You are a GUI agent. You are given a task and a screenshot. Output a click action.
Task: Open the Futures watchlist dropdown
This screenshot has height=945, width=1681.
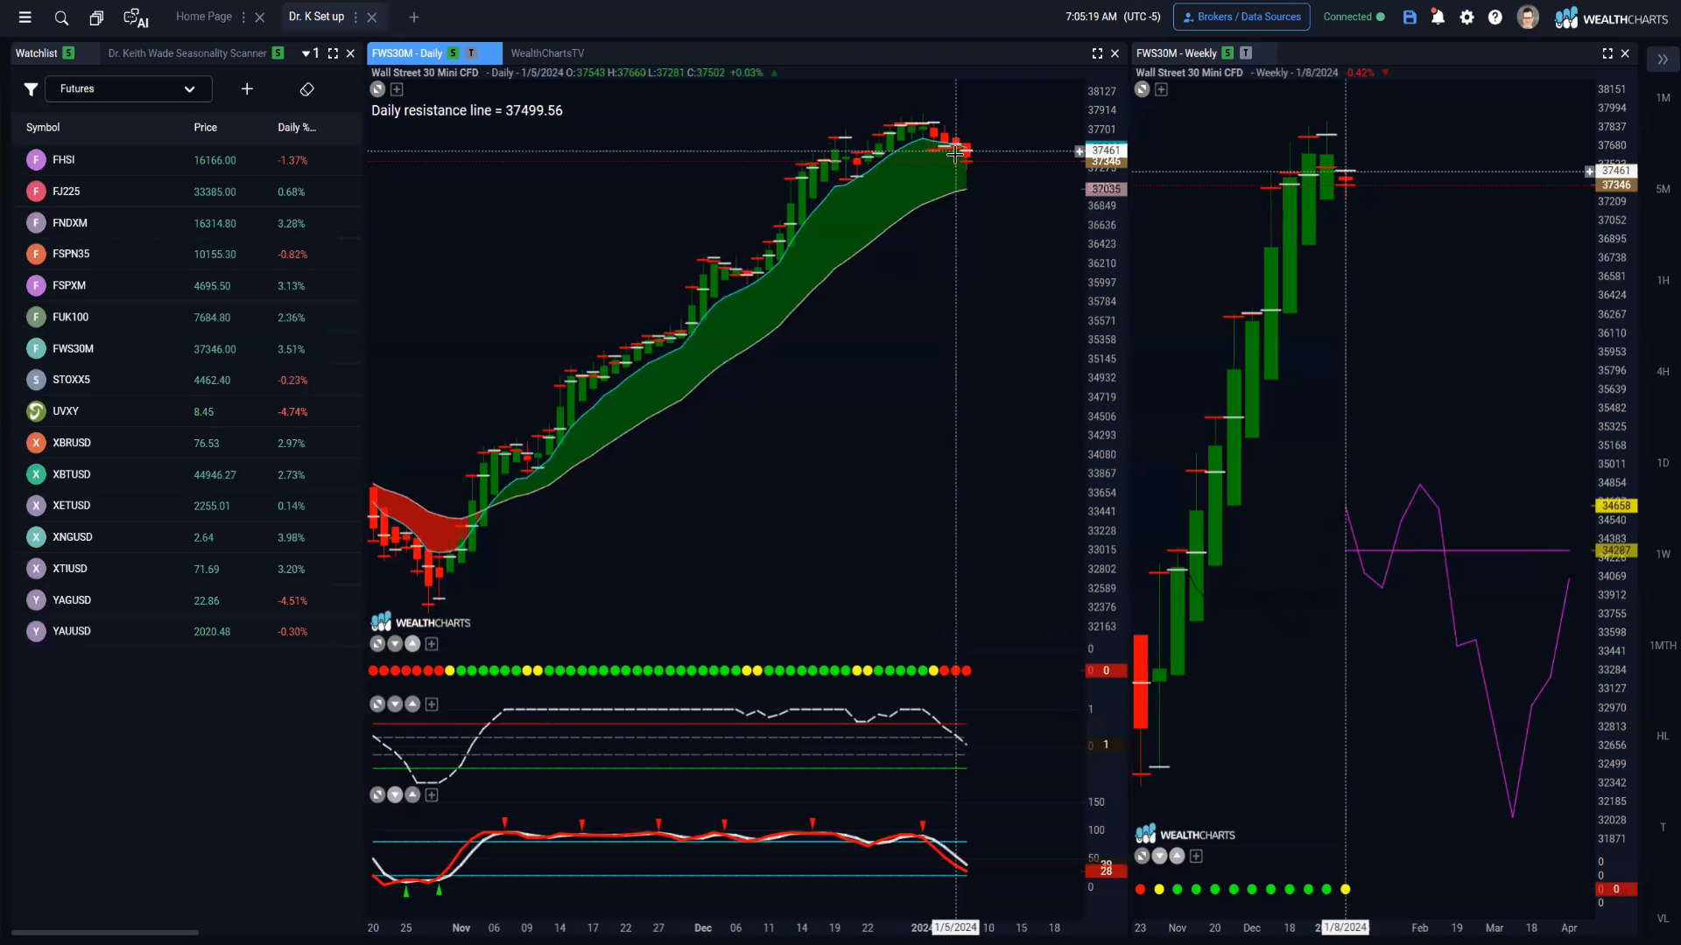[129, 89]
